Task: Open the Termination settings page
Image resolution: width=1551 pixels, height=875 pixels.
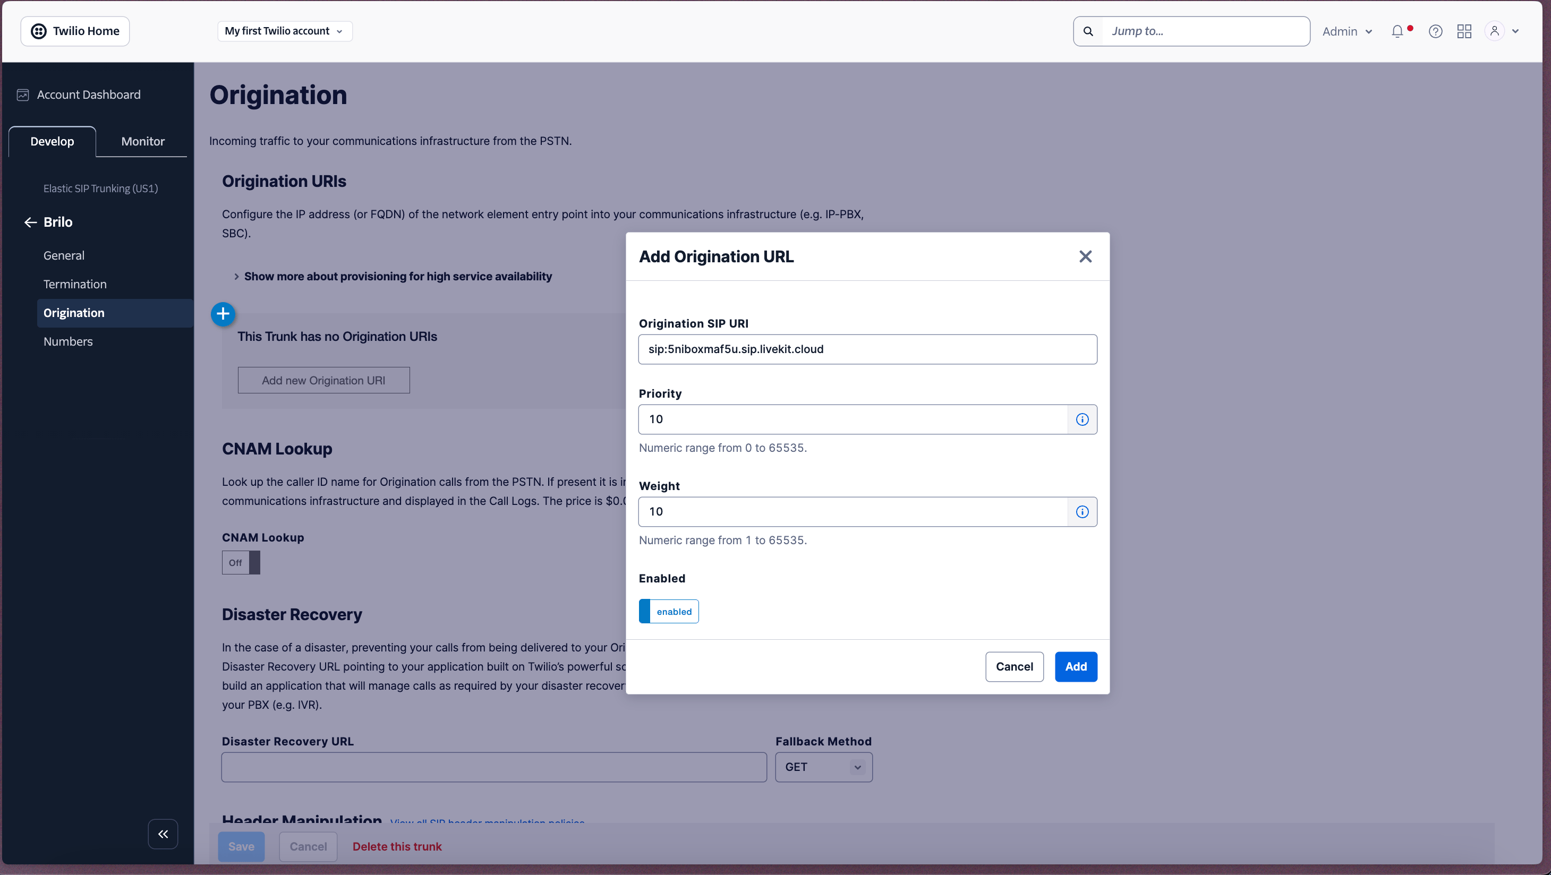Action: pos(75,284)
